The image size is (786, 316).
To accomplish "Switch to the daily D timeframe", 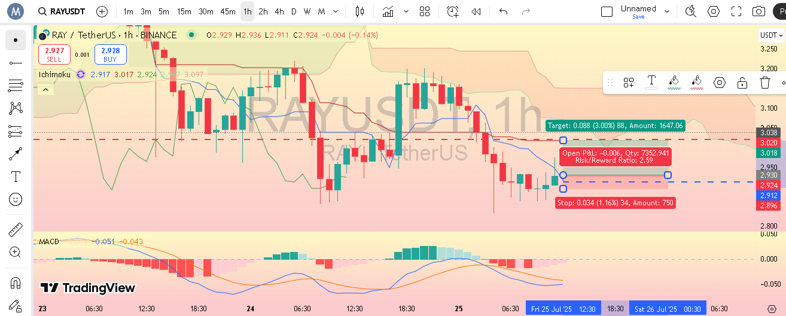I will tap(294, 11).
